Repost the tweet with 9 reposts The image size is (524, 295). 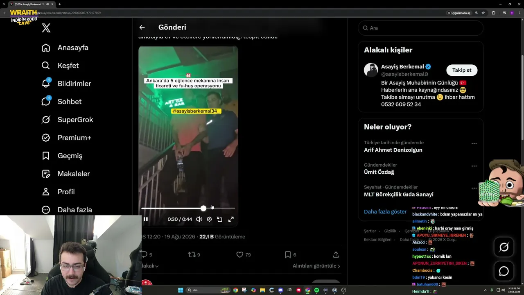194,255
